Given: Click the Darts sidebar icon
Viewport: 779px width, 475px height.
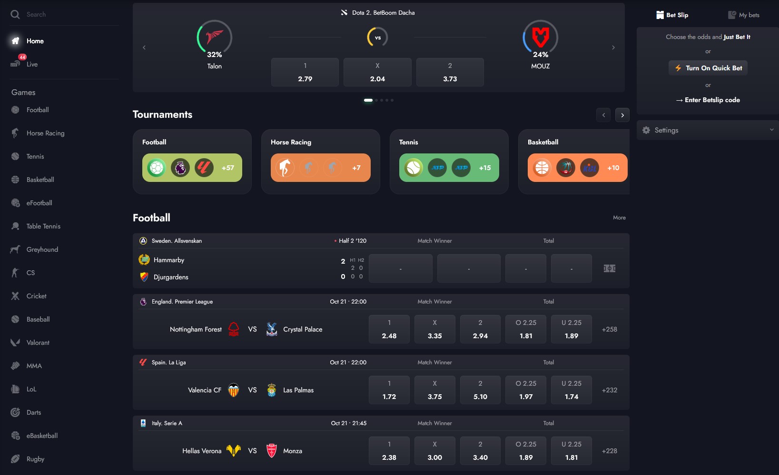Looking at the screenshot, I should (15, 412).
